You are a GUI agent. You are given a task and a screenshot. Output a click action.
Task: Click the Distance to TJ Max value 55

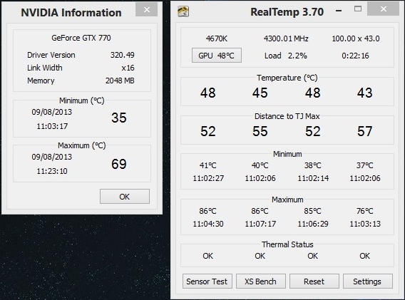[x=260, y=131]
